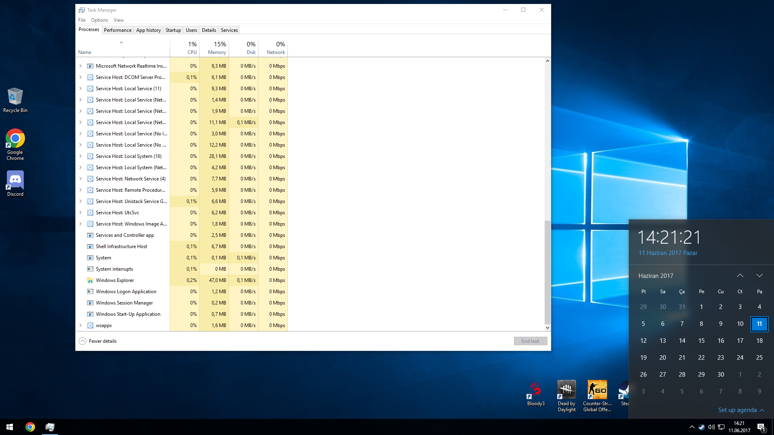Click the Chrome icon in the taskbar
The width and height of the screenshot is (774, 435).
coord(30,427)
